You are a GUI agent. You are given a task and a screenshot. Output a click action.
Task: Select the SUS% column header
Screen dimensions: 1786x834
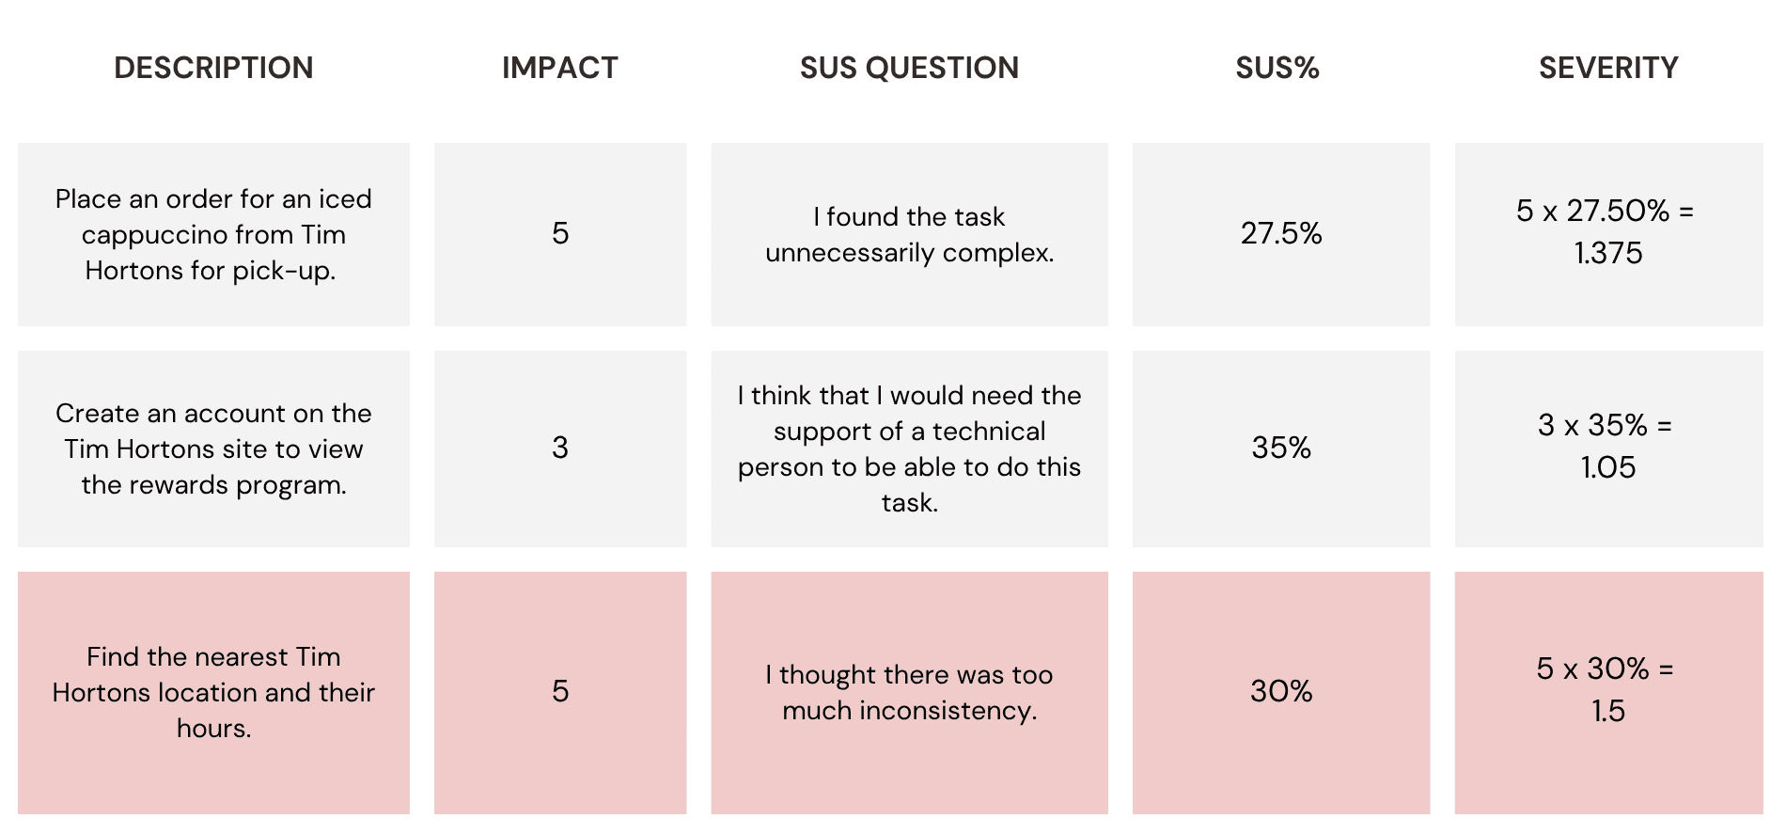click(x=1277, y=68)
